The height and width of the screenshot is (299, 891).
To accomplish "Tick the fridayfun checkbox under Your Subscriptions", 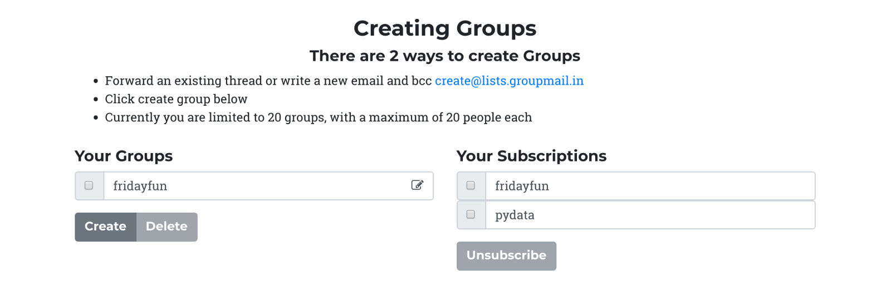I will pyautogui.click(x=471, y=185).
